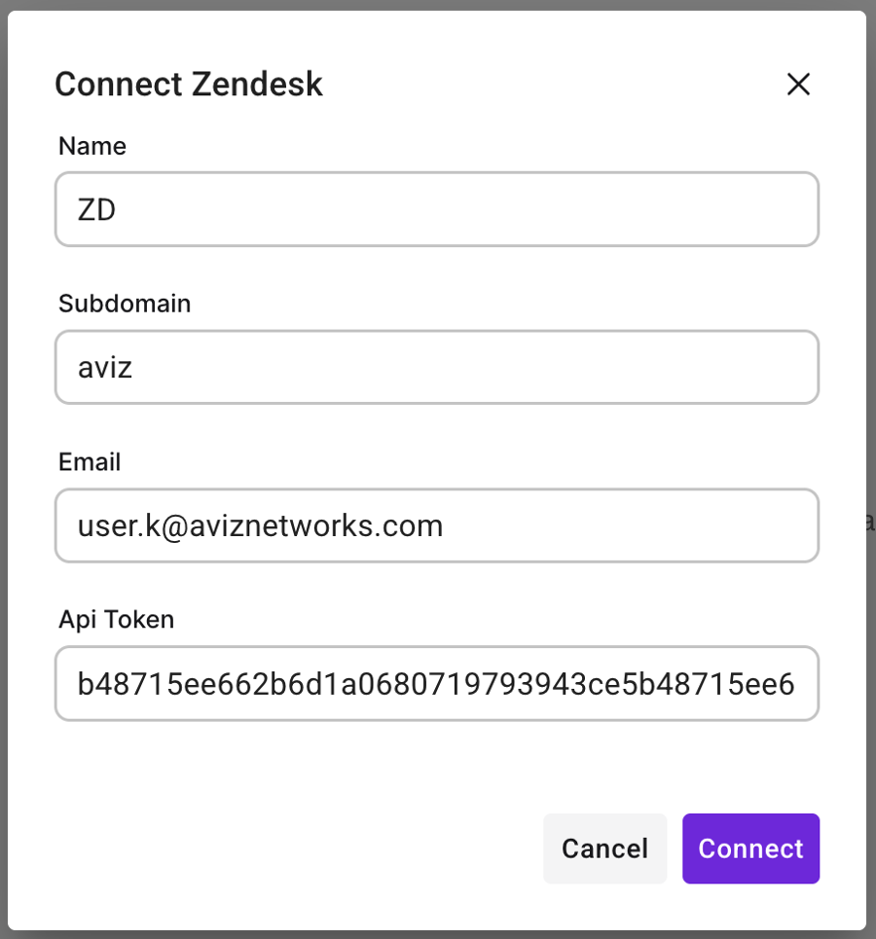Focus the Email input field
Viewport: 876px width, 939px height.
pos(436,525)
